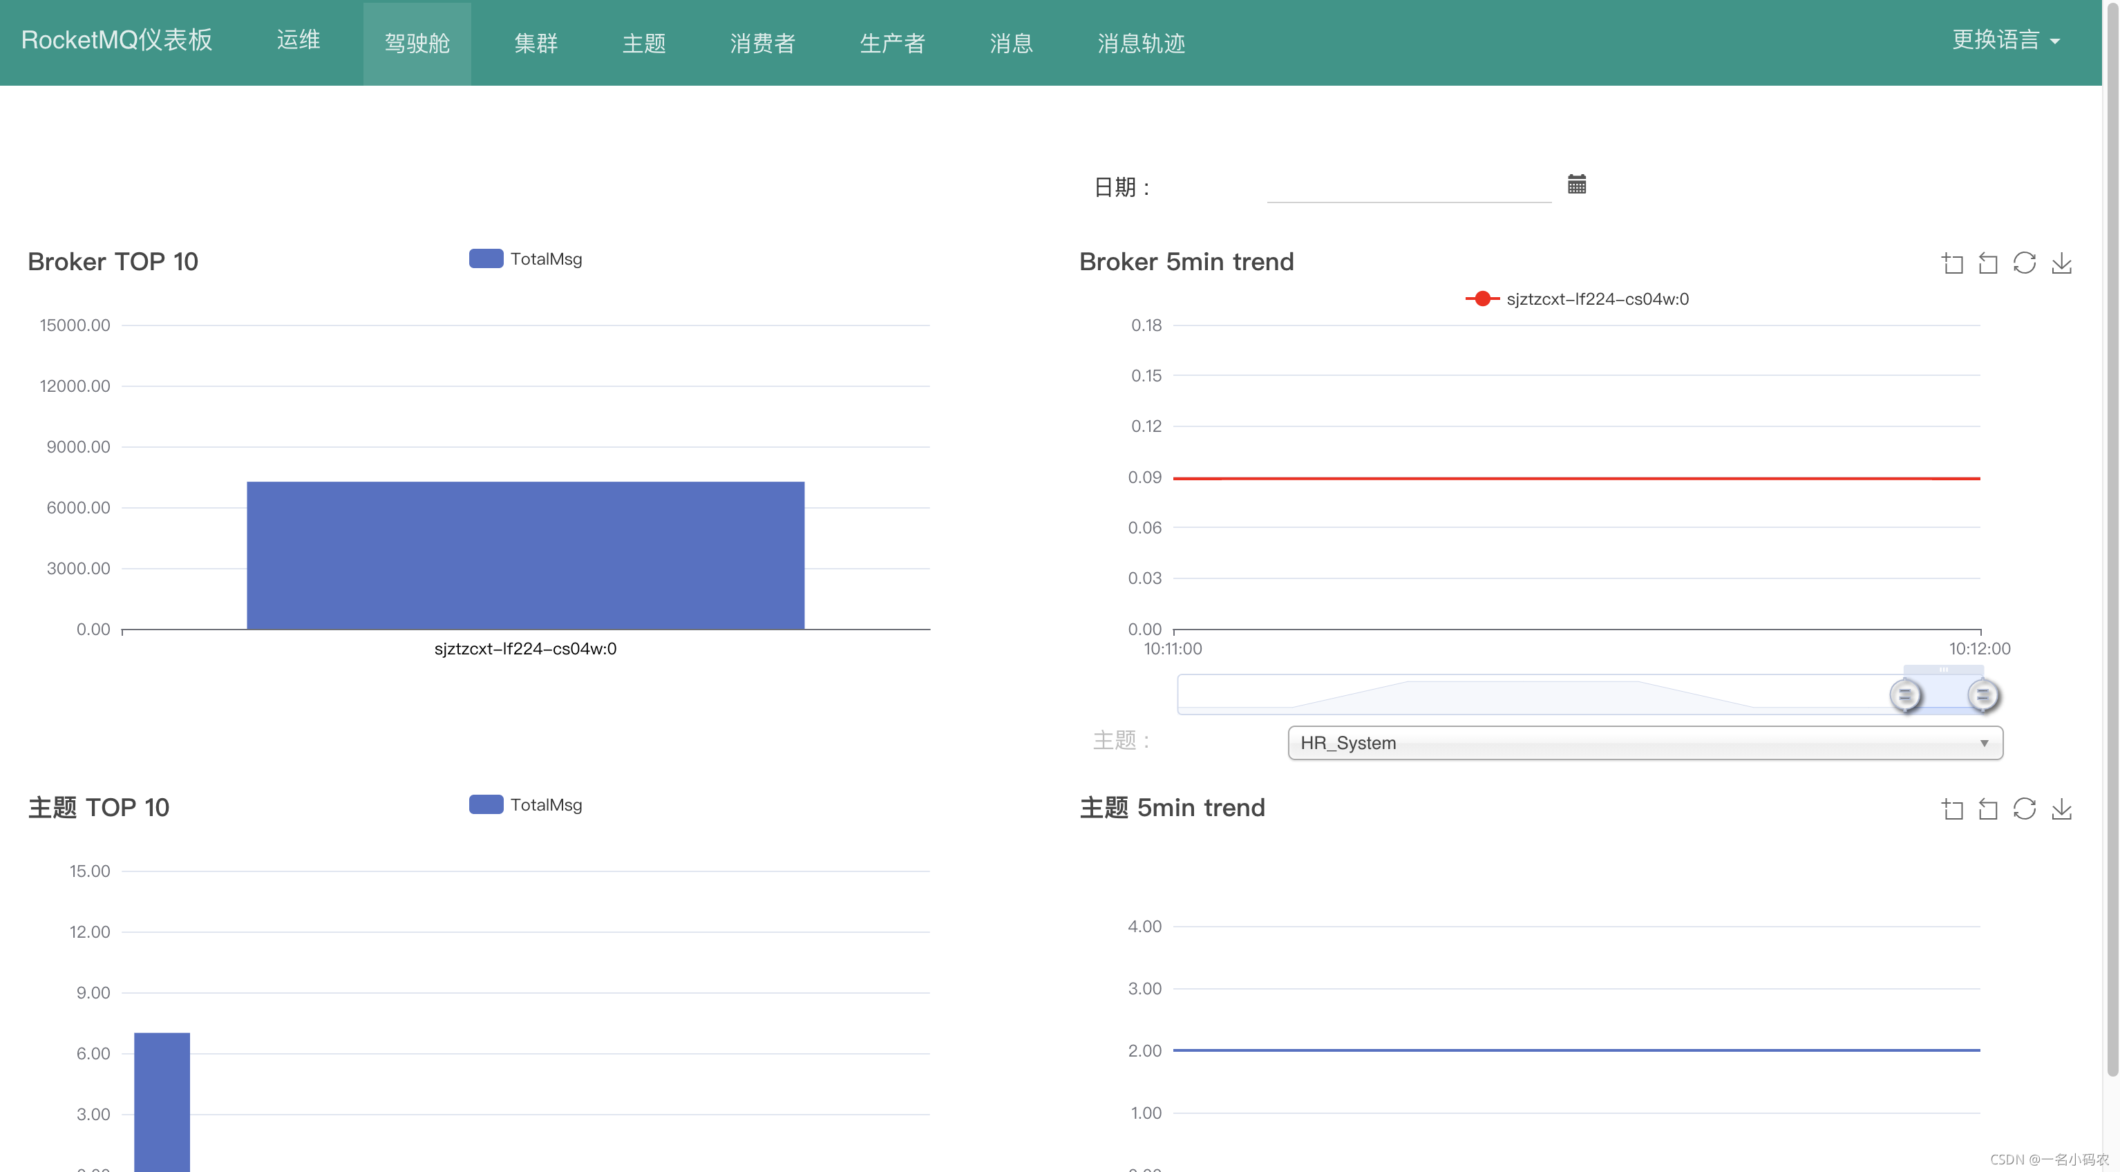Switch to 消息轨迹 message trace tab
Viewport: 2120px width, 1172px height.
point(1141,43)
